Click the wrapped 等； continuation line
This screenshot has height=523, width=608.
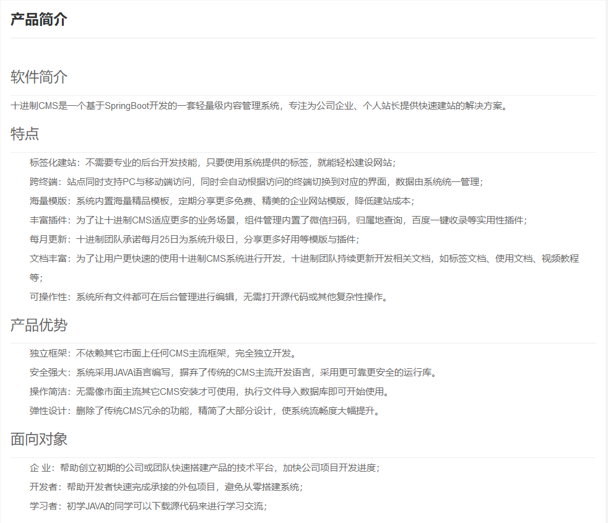37,277
